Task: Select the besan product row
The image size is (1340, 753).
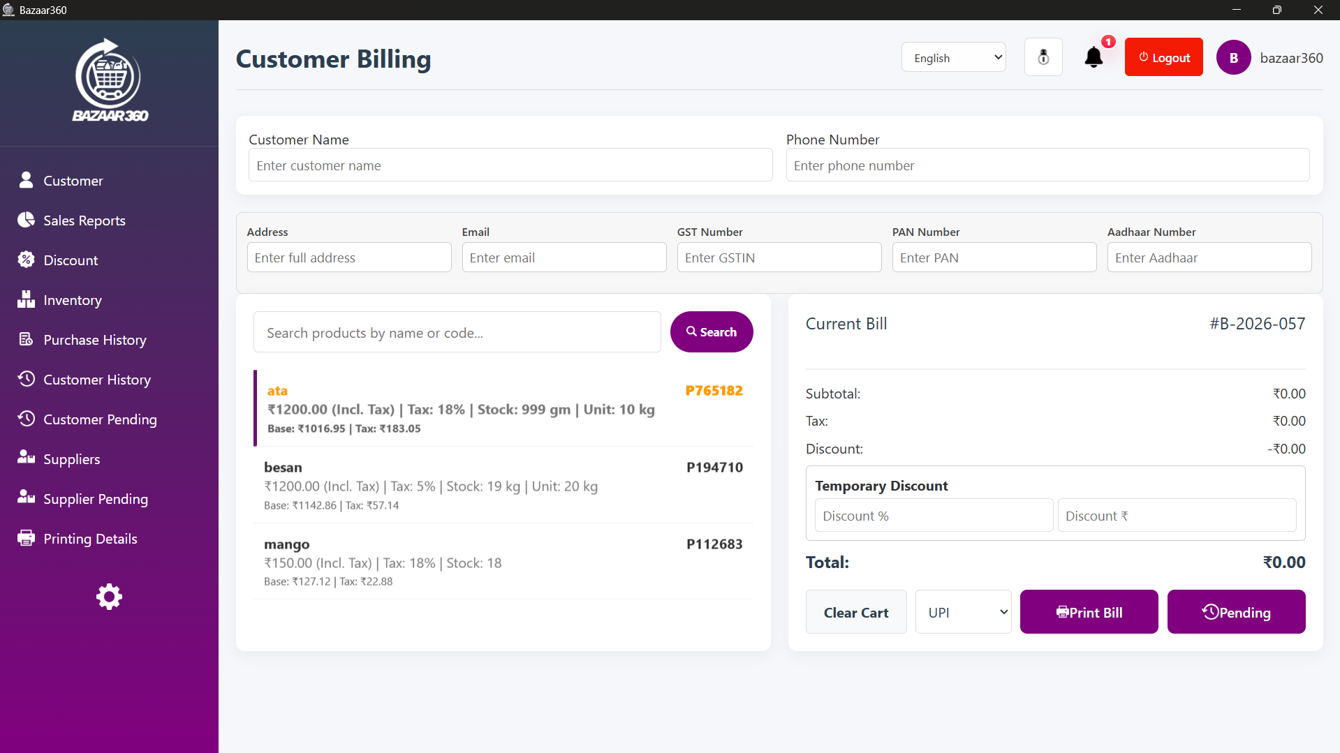Action: [x=503, y=485]
